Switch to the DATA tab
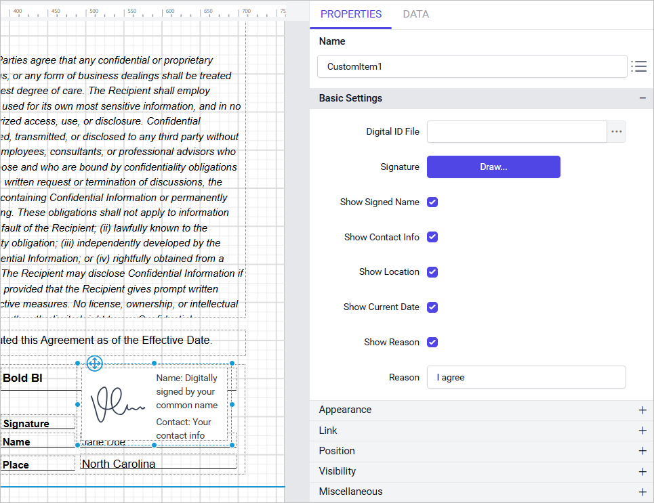Image resolution: width=654 pixels, height=503 pixels. [415, 14]
